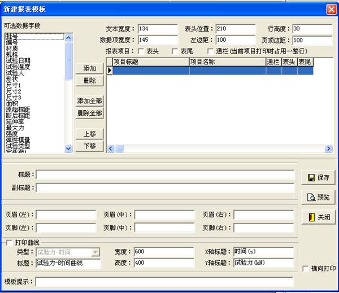Close the 新建报表模板 dialog
This screenshot has width=339, height=293.
click(331, 10)
